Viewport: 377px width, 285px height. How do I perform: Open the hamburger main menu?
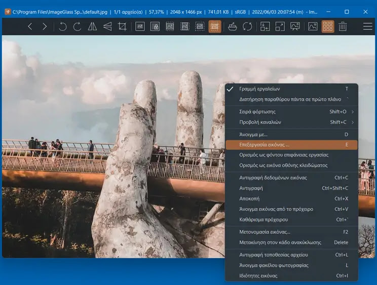(367, 27)
